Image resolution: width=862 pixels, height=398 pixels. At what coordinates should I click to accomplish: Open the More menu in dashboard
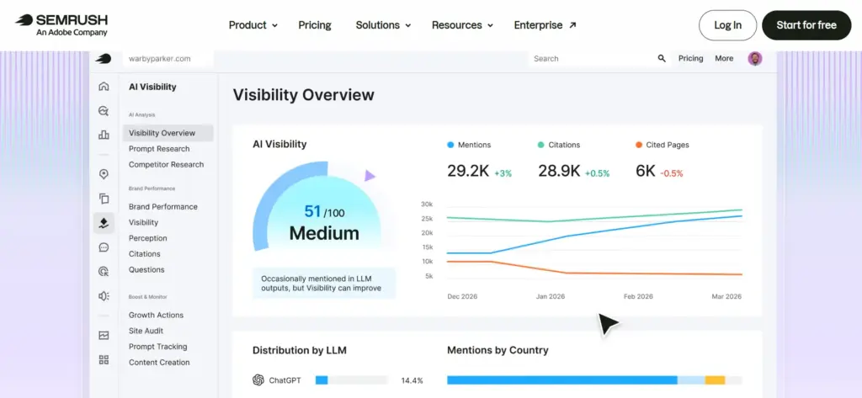click(x=723, y=58)
